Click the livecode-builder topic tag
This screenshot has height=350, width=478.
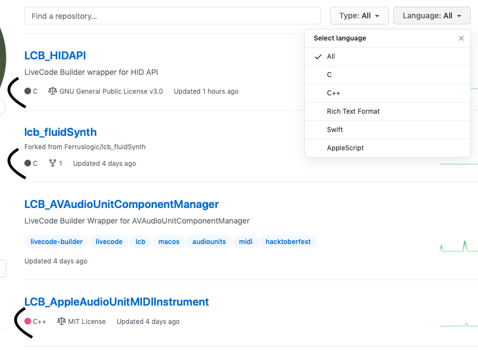(x=57, y=242)
